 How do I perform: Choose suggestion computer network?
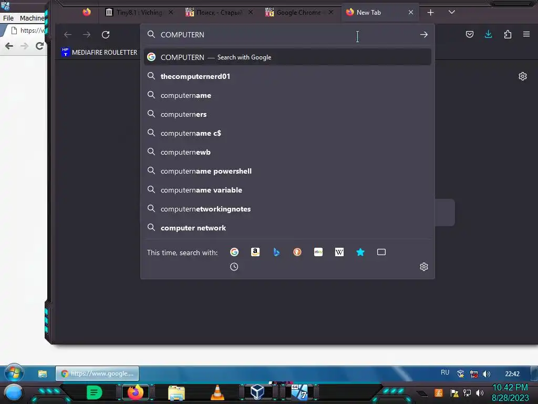(287, 228)
